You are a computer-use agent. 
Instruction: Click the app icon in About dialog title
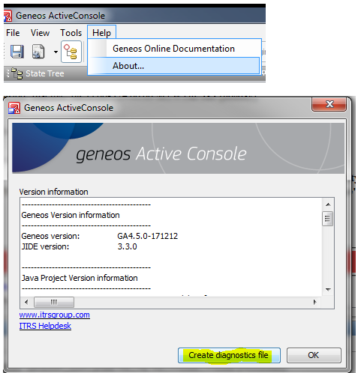pos(14,108)
